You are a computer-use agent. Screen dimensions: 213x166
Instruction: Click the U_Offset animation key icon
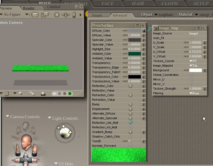(x=186, y=52)
